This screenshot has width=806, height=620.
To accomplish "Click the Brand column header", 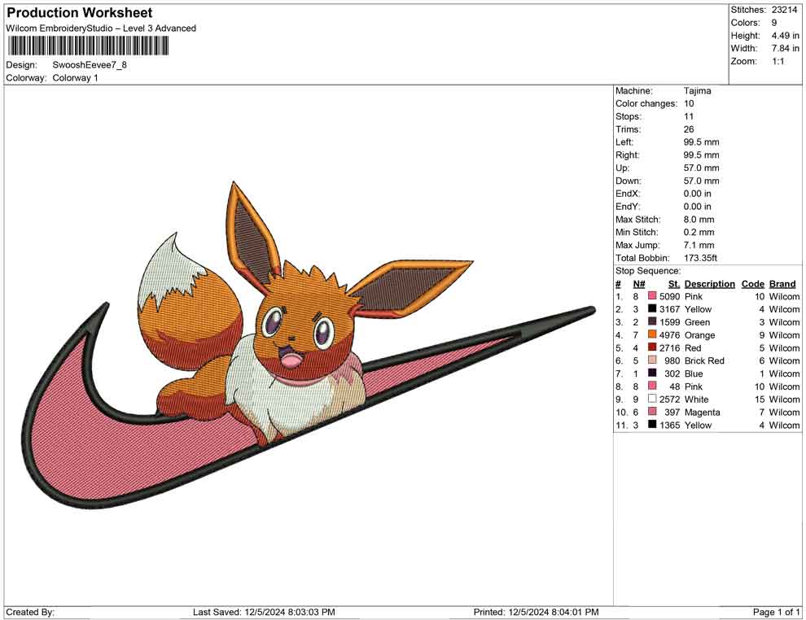I will (782, 283).
